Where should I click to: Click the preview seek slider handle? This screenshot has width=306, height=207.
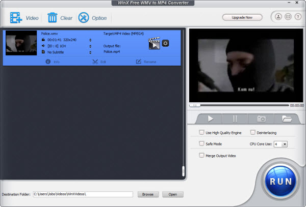195,105
